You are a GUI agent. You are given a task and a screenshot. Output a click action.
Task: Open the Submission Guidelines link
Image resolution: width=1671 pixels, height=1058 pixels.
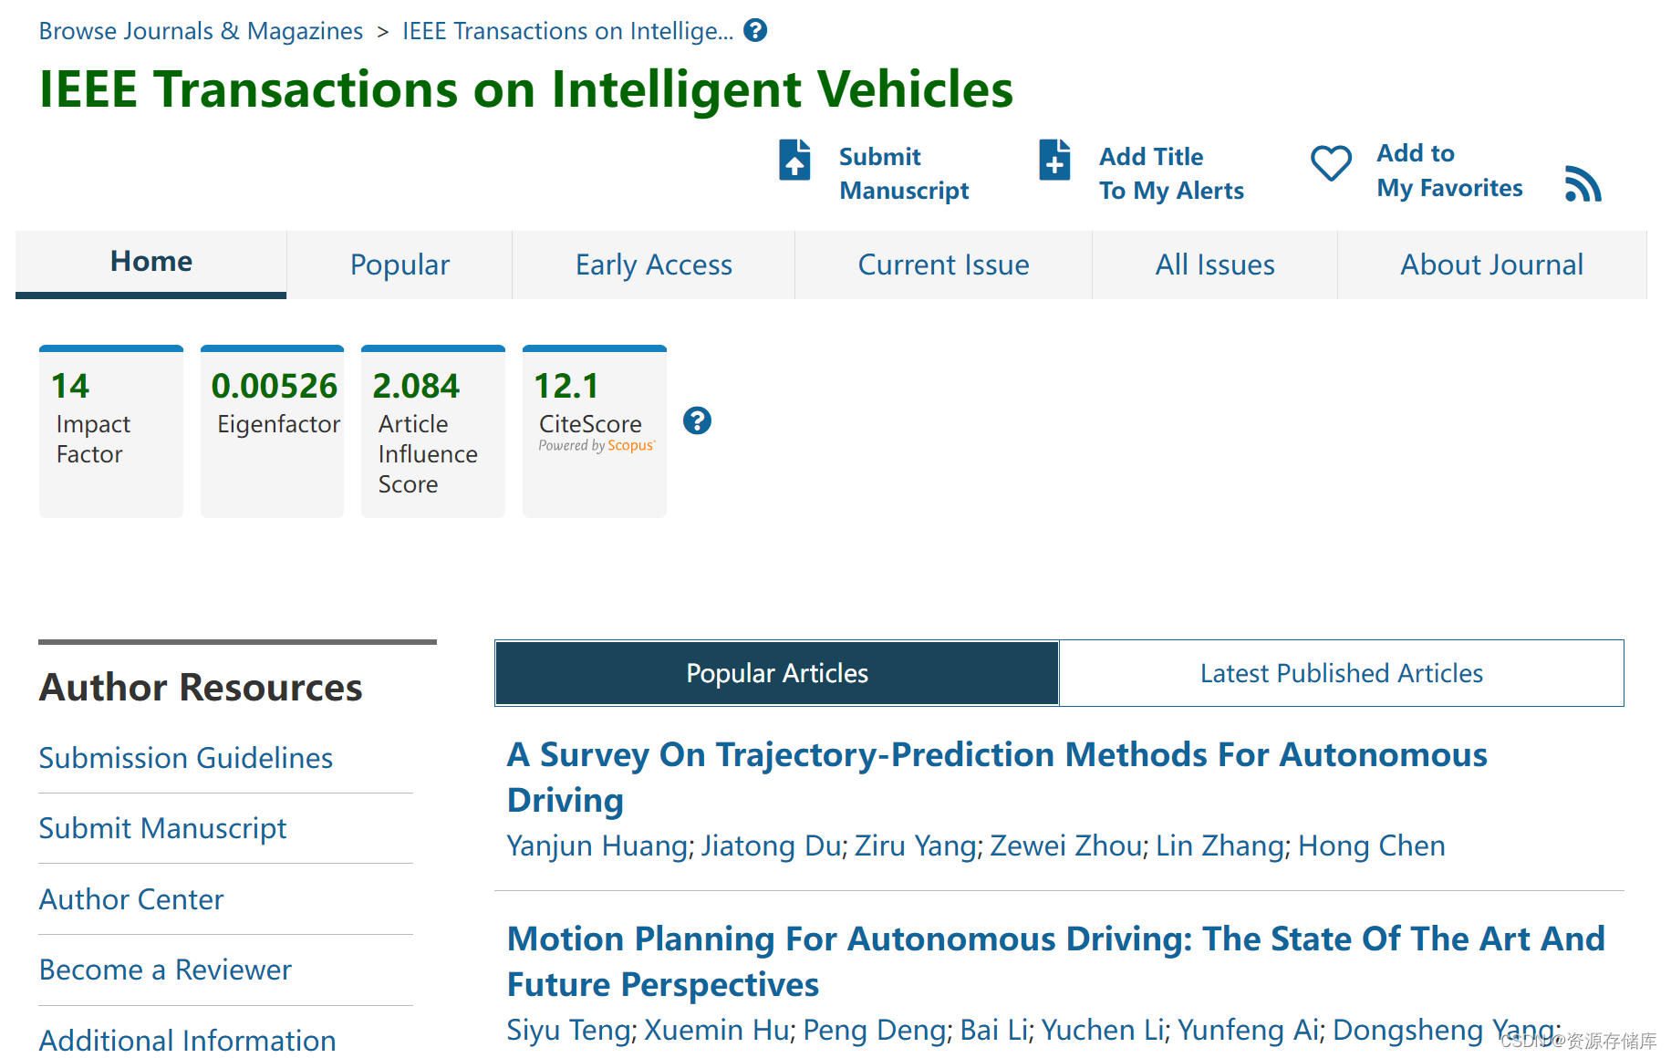[185, 758]
